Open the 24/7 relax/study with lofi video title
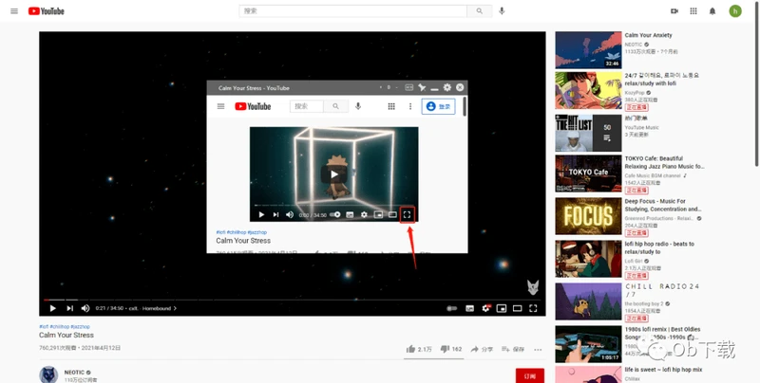Image resolution: width=760 pixels, height=383 pixels. (x=661, y=80)
